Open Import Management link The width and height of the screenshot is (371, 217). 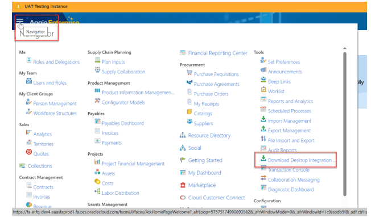pos(290,121)
